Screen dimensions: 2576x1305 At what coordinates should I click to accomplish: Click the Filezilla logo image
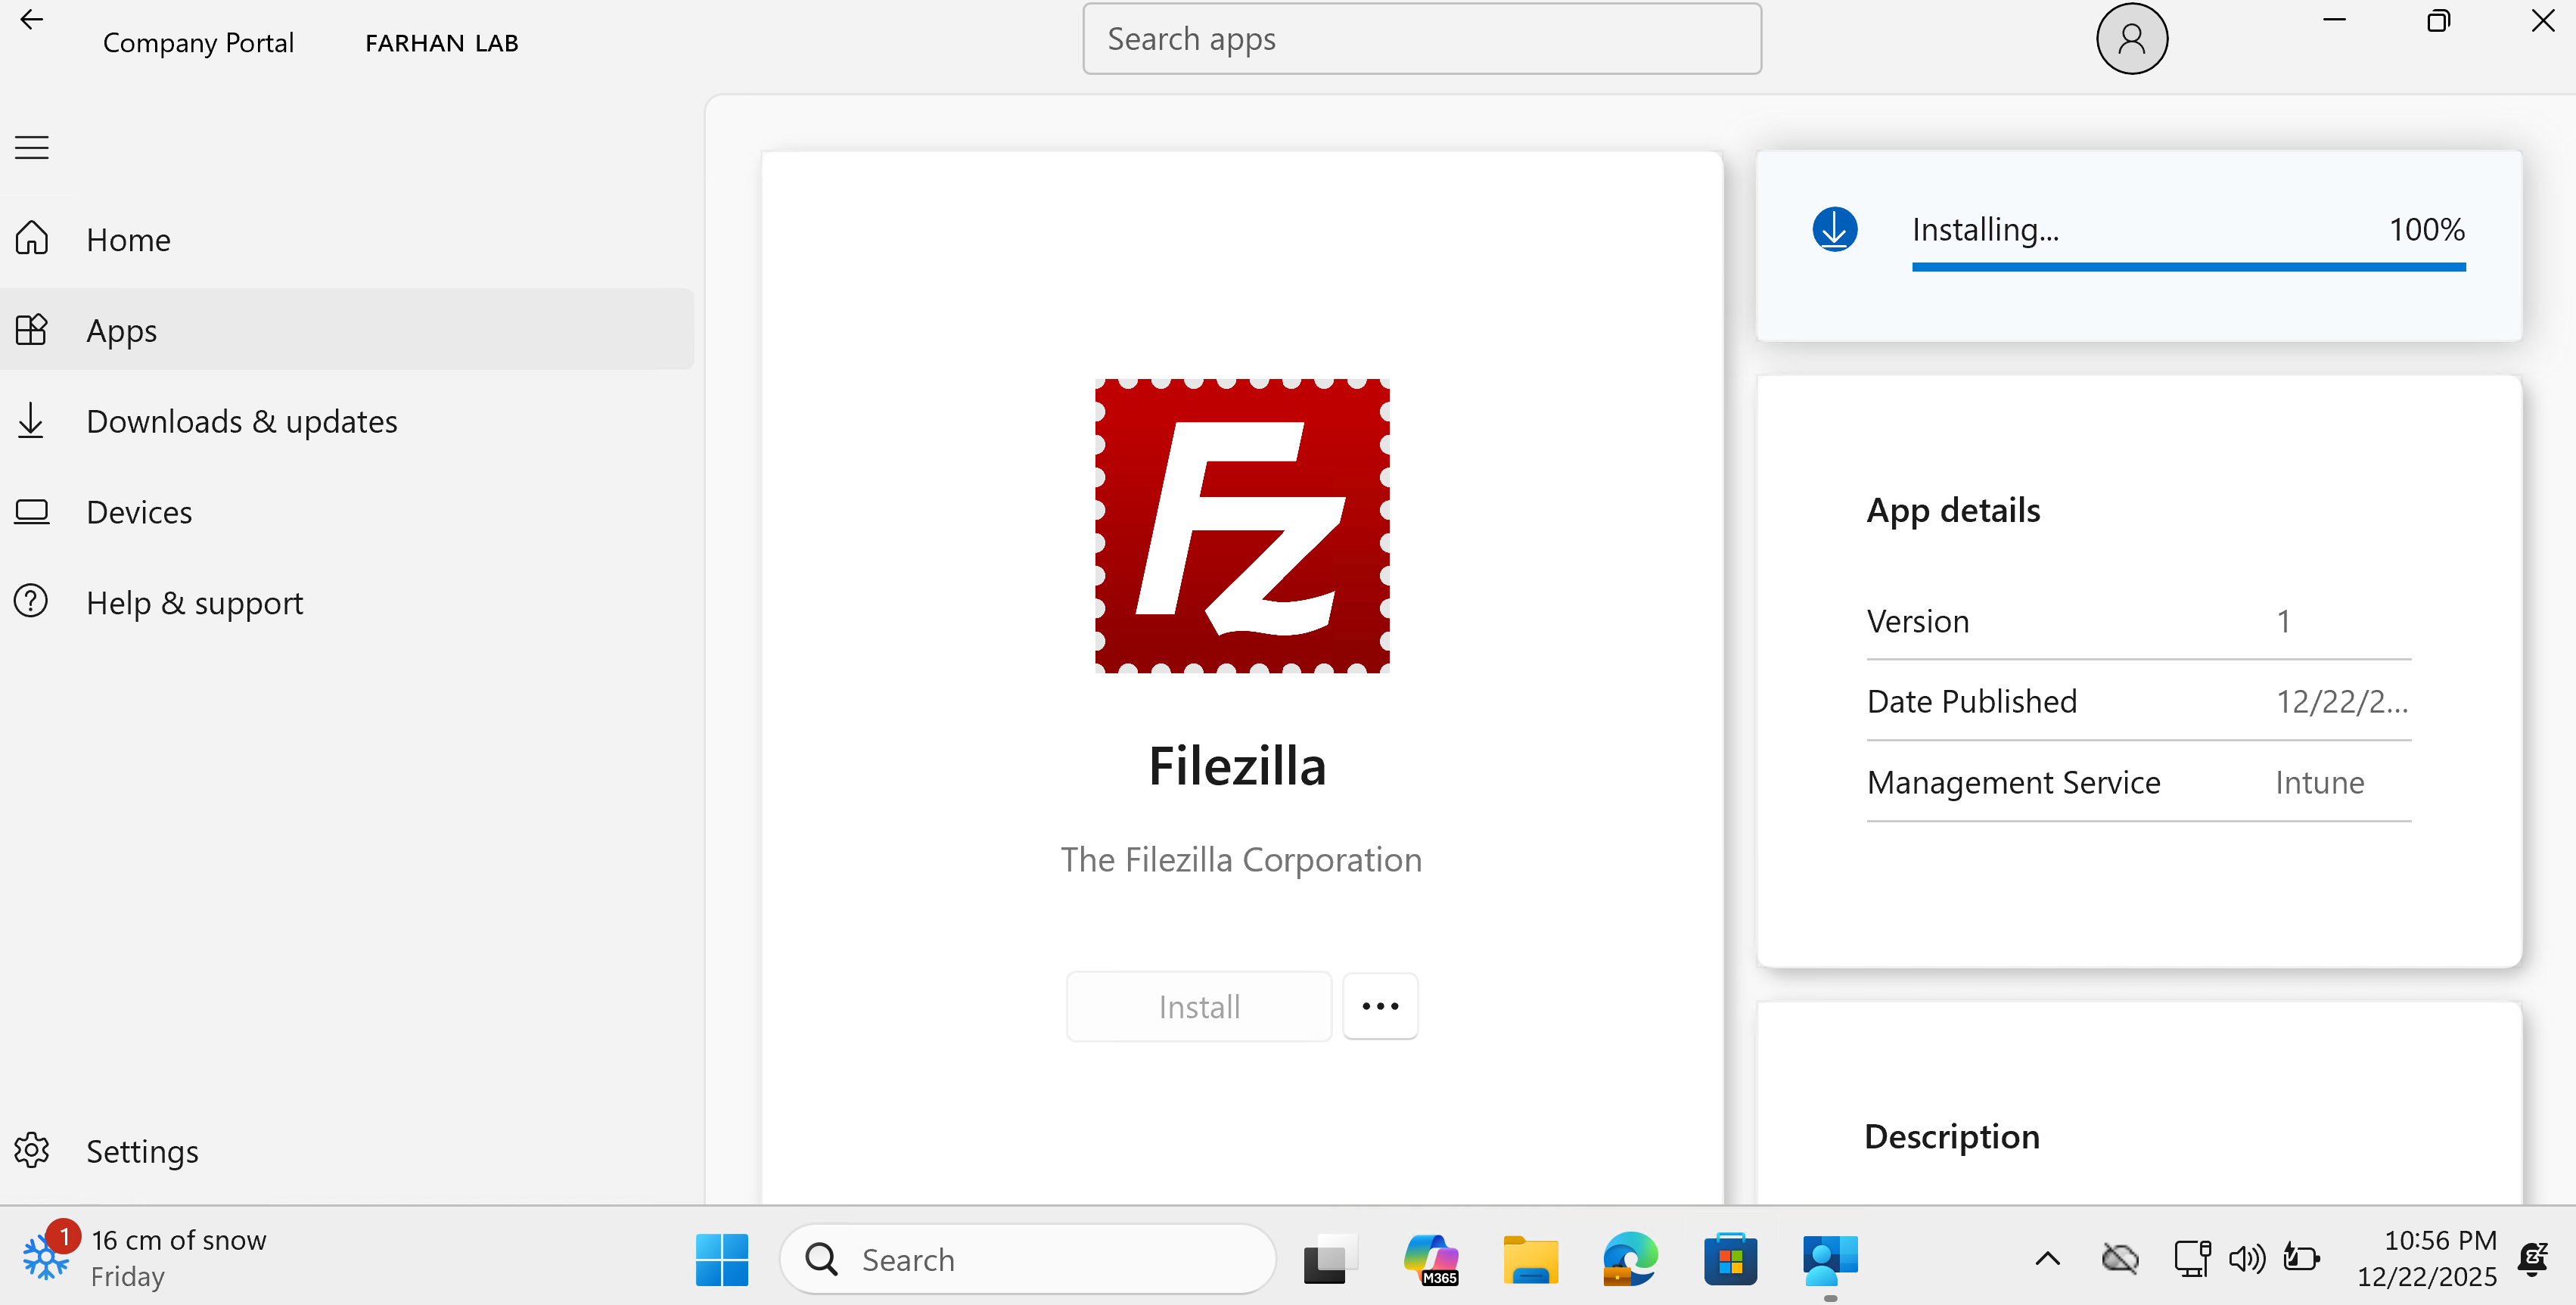(x=1241, y=526)
